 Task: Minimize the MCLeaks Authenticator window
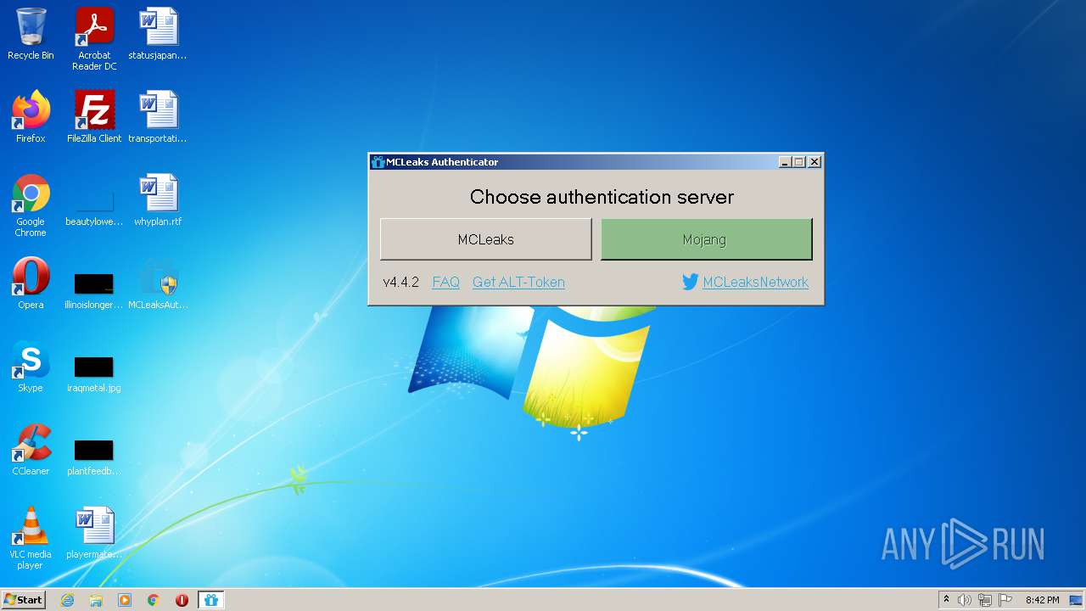pos(785,162)
